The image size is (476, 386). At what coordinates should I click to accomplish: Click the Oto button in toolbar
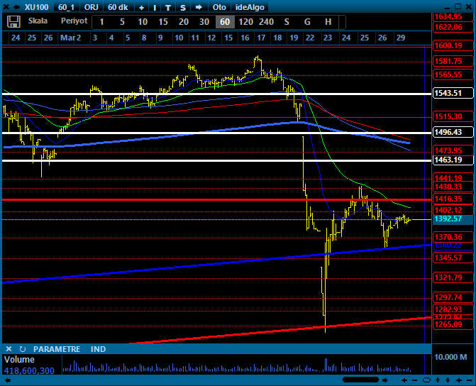click(x=219, y=7)
